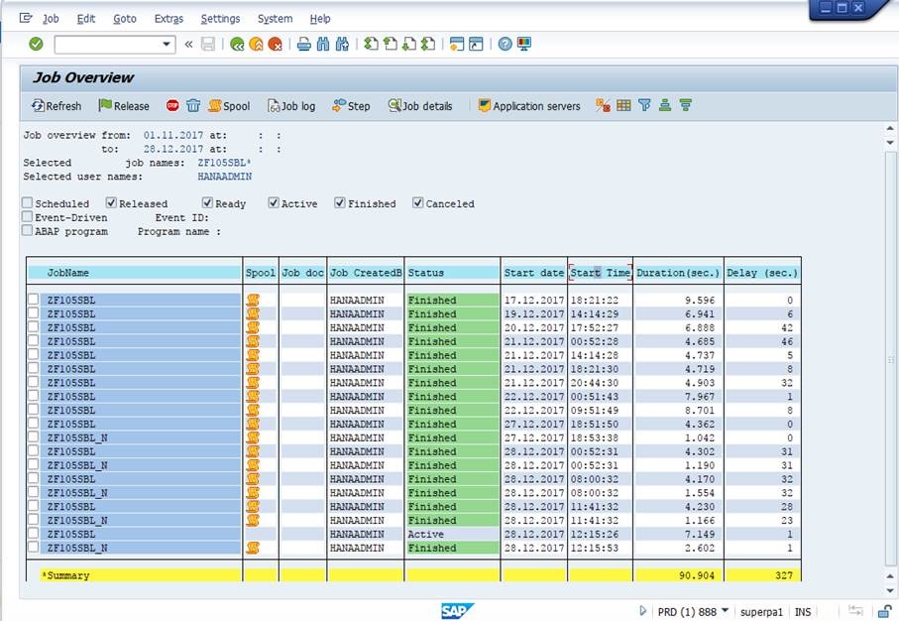
Task: Click the green Back arrow icon
Action: (x=237, y=45)
